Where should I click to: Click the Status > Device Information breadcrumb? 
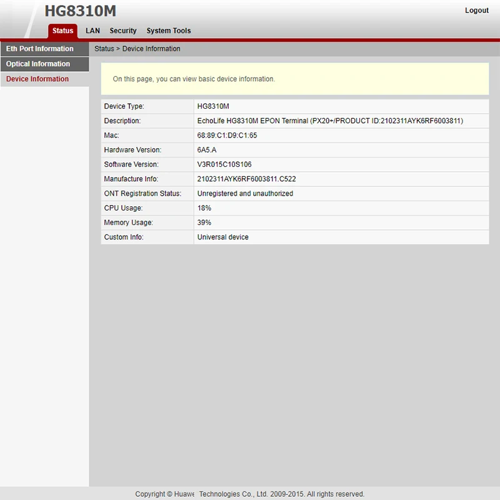pos(137,49)
